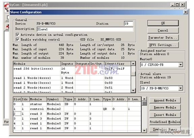This screenshot has height=138, width=194.
Task: Click Remove Module button
Action: point(165,108)
